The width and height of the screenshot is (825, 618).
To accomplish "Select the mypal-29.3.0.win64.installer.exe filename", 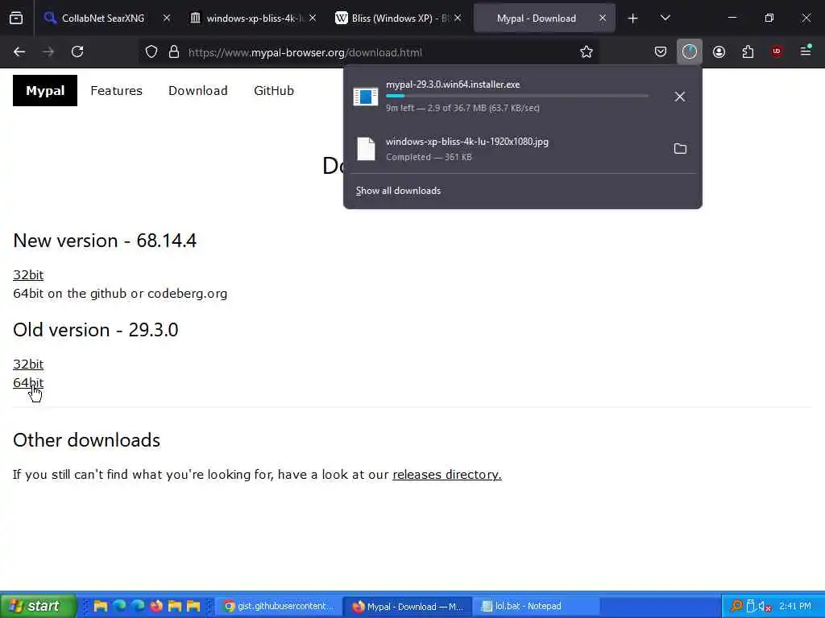I will pyautogui.click(x=453, y=84).
